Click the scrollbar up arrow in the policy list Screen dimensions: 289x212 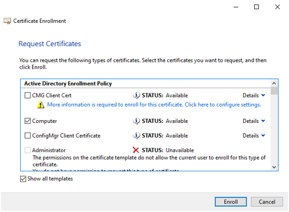(274, 83)
